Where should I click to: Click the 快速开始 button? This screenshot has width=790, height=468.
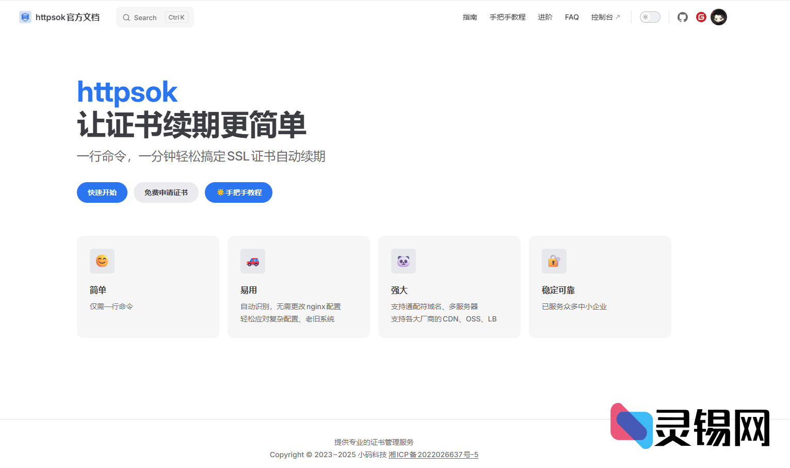coord(102,192)
